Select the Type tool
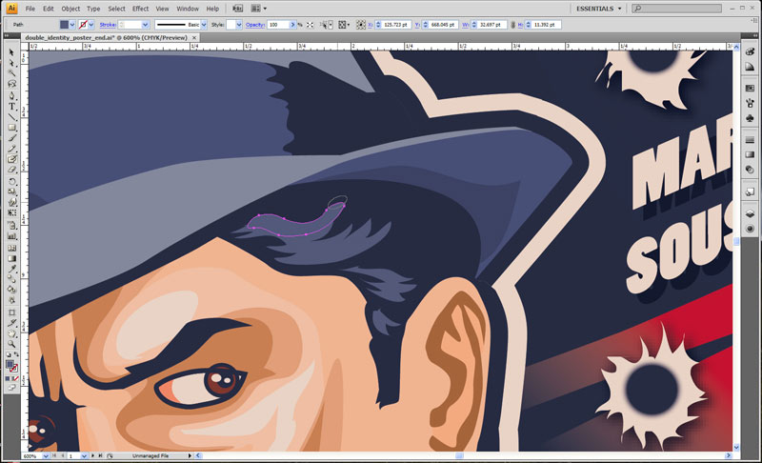Screen dimensions: 762x463 click(12, 106)
